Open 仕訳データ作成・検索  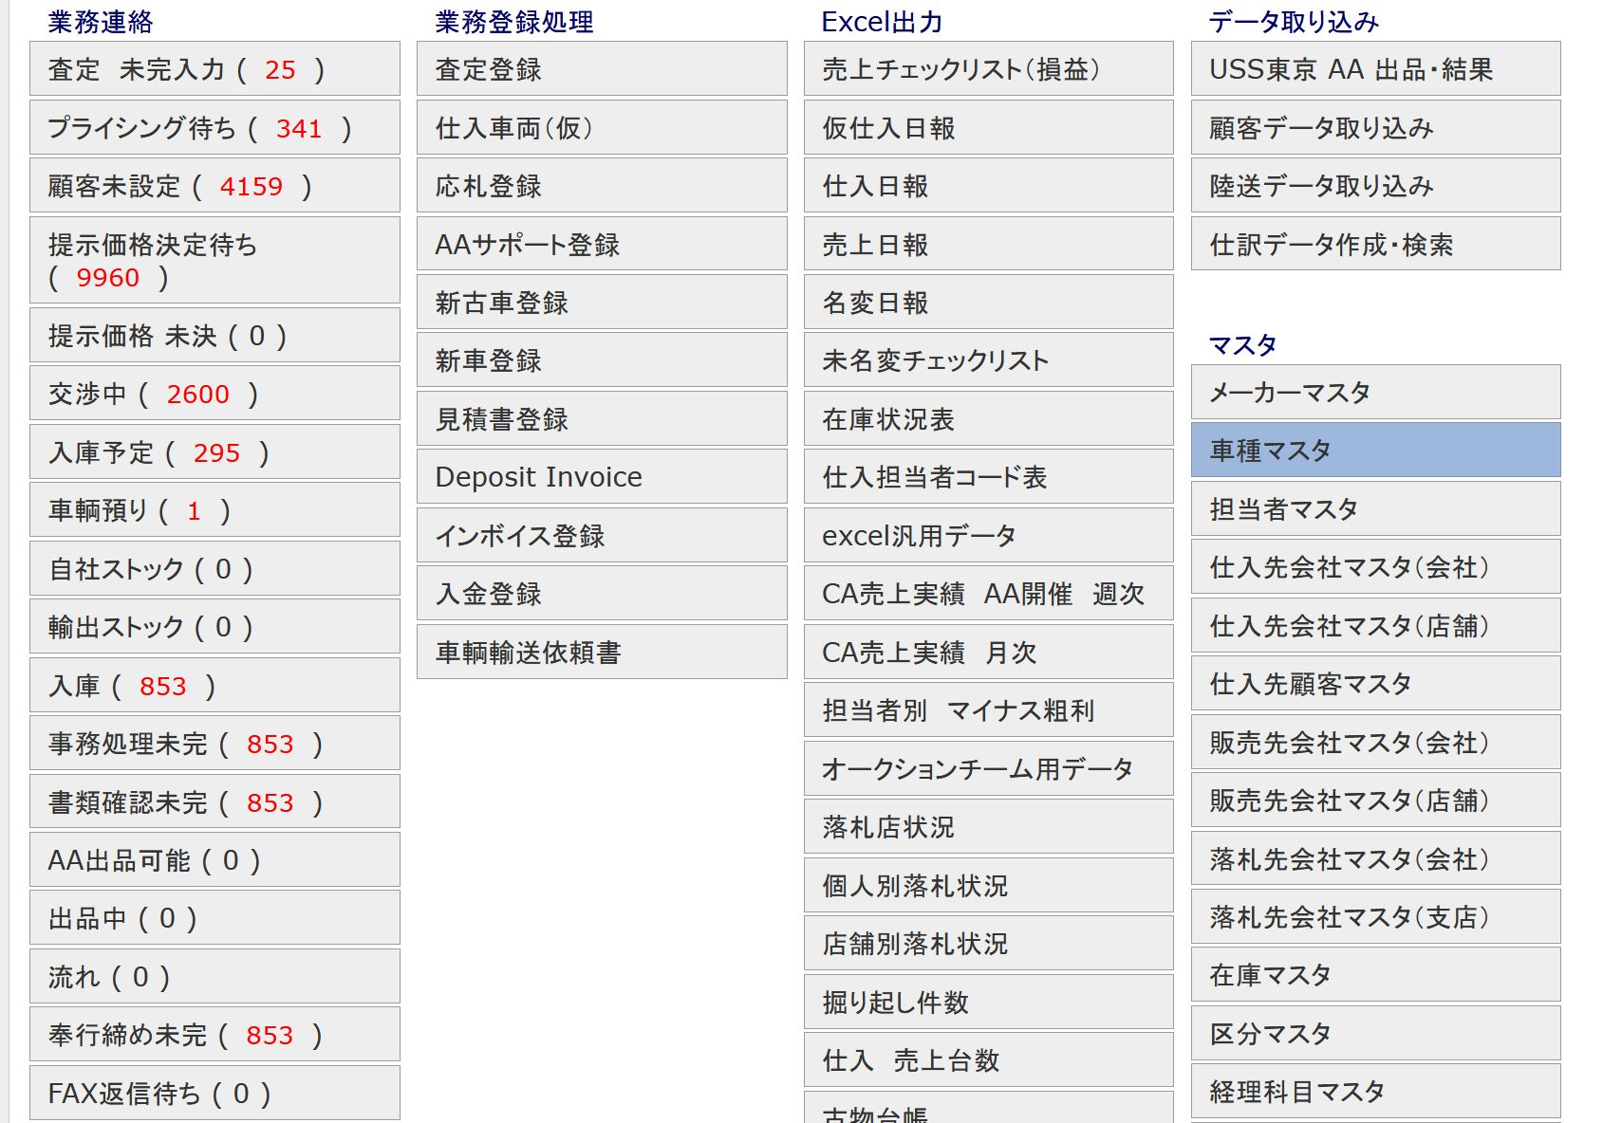(1373, 244)
